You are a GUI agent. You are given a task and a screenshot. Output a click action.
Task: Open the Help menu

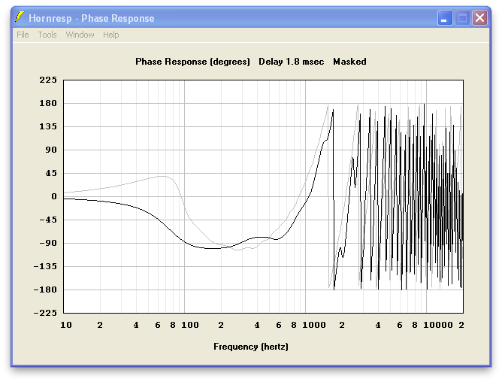[x=110, y=35]
